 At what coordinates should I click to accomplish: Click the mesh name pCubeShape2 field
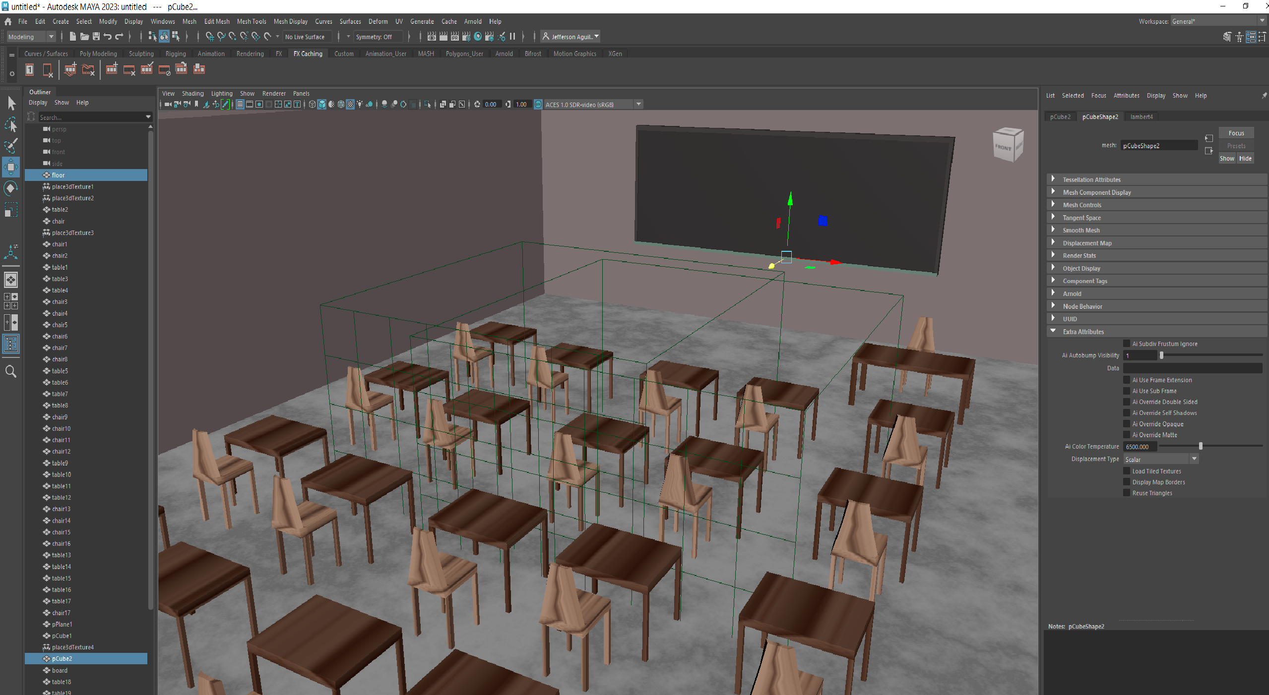pyautogui.click(x=1159, y=145)
